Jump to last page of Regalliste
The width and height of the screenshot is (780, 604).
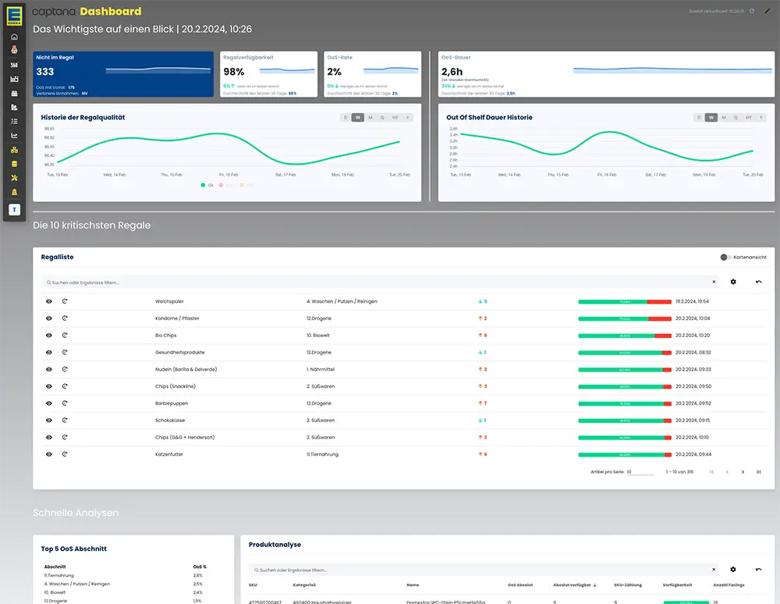[758, 472]
